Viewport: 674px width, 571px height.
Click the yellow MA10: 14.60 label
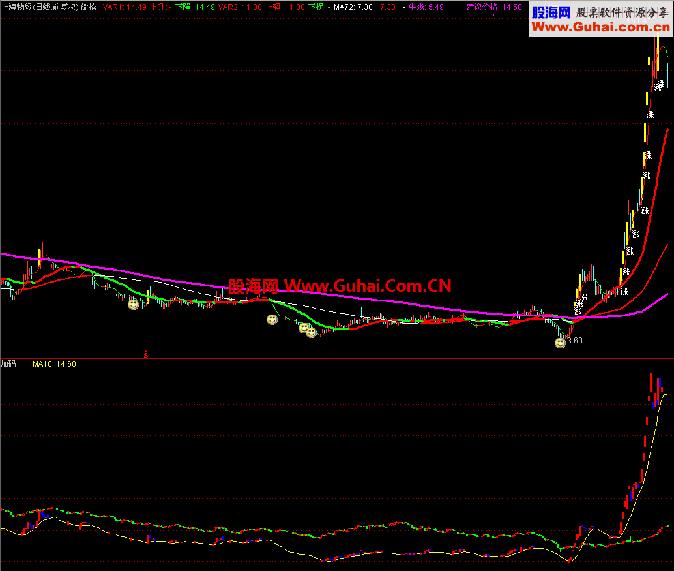click(x=55, y=363)
